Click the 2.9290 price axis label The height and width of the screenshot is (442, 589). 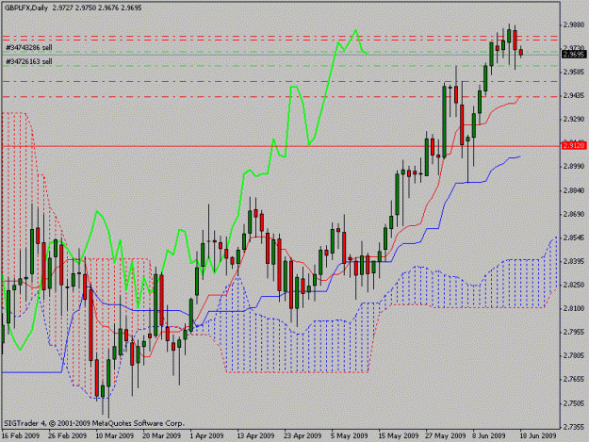574,119
